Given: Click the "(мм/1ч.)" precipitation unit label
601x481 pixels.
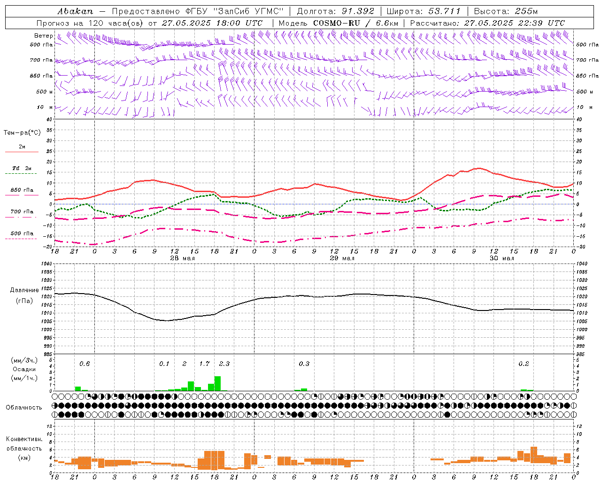Looking at the screenshot, I should tap(24, 378).
